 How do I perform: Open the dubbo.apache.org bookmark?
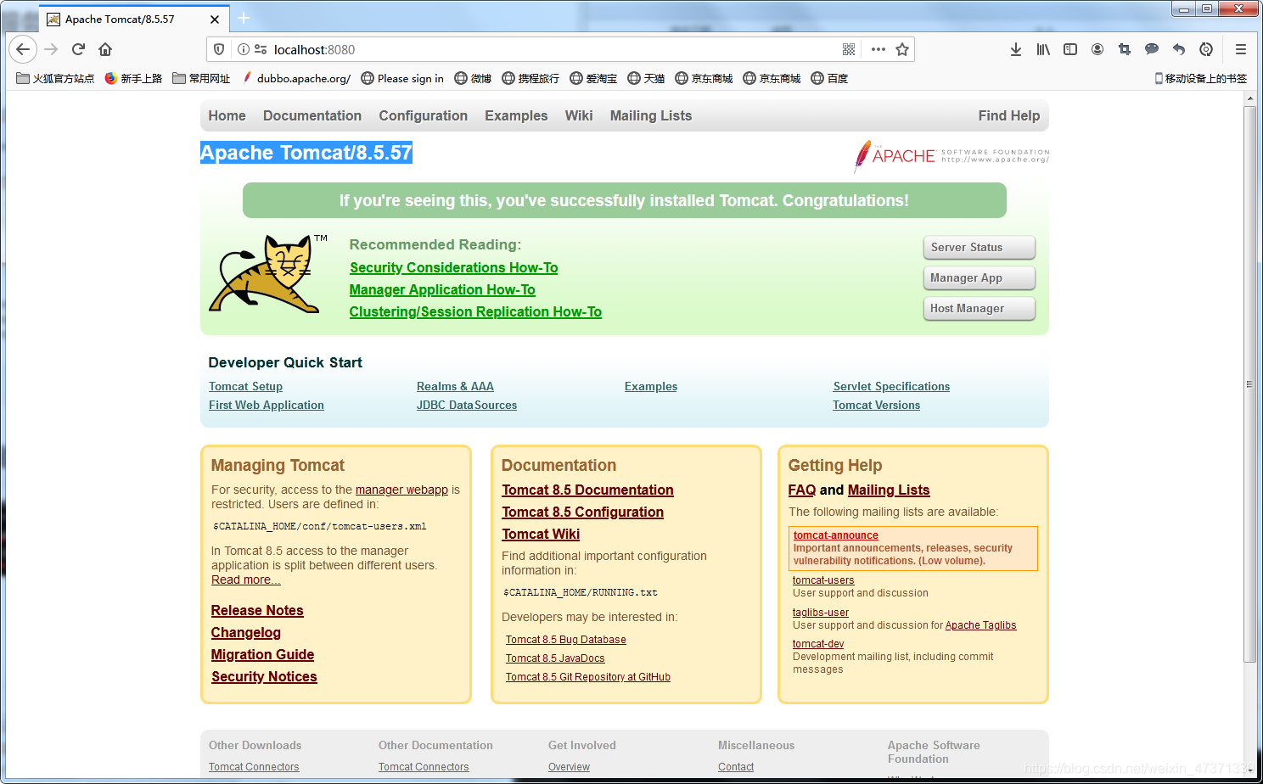coord(296,78)
